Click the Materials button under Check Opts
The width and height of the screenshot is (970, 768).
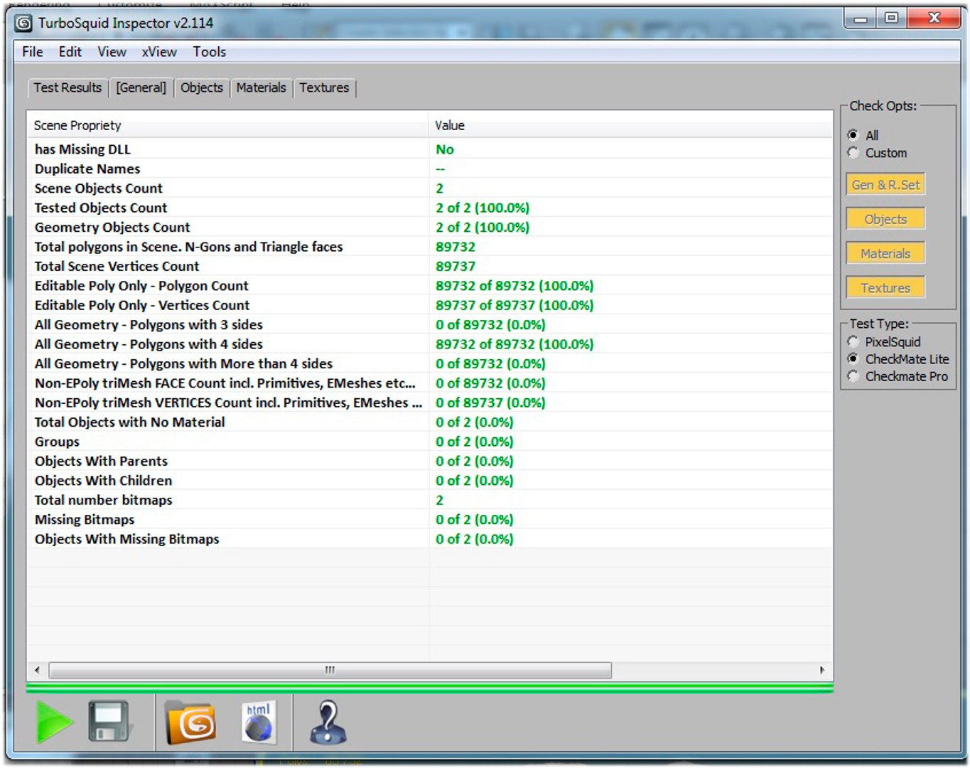pyautogui.click(x=885, y=254)
